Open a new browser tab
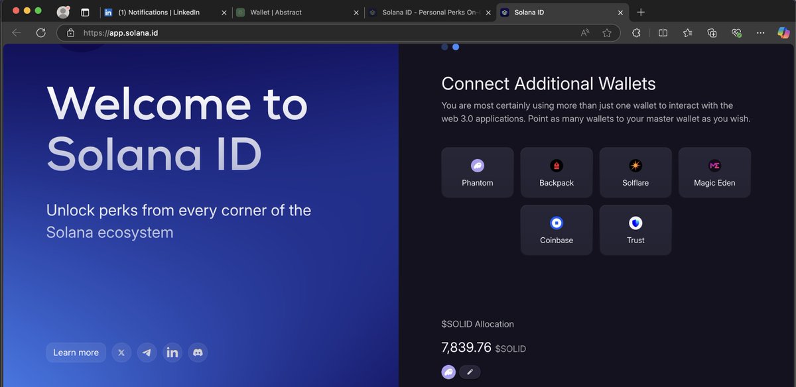Screen dimensions: 796x387 641,12
